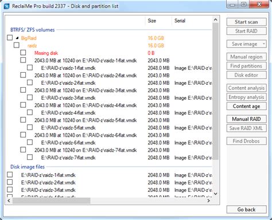Click the vertical scrollbar down arrow

(215, 194)
